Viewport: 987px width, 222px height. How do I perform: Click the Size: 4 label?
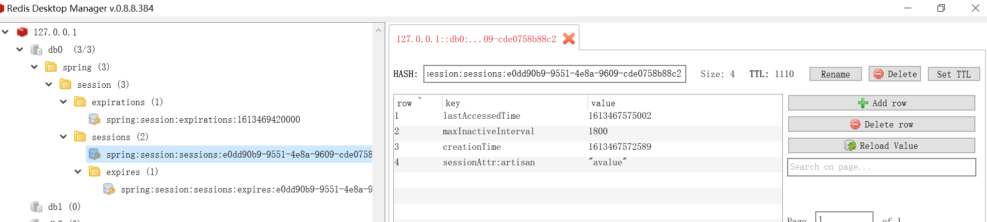pyautogui.click(x=717, y=74)
